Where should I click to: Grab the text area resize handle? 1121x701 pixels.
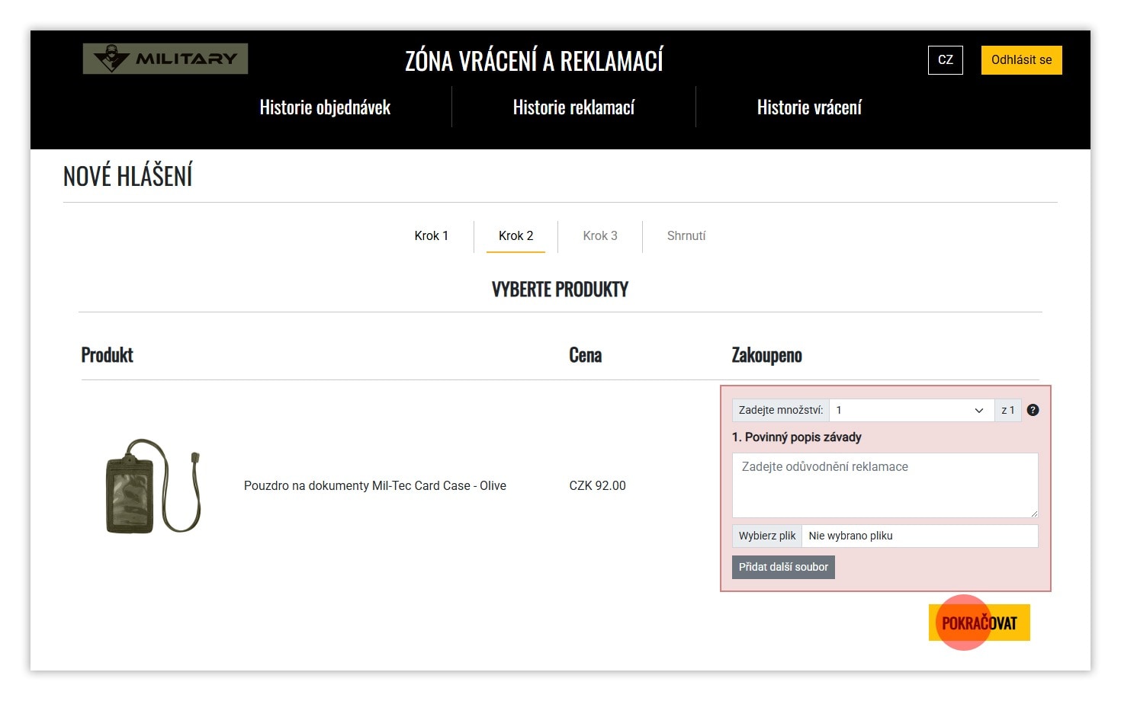coord(1033,514)
